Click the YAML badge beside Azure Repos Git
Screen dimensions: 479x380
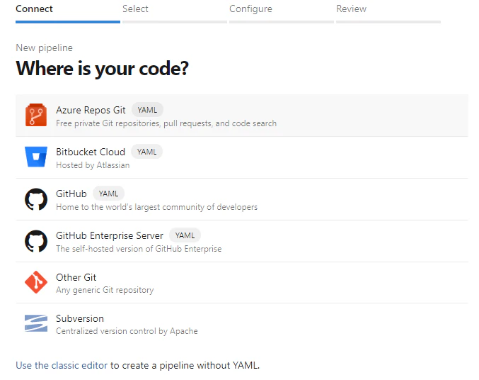147,110
